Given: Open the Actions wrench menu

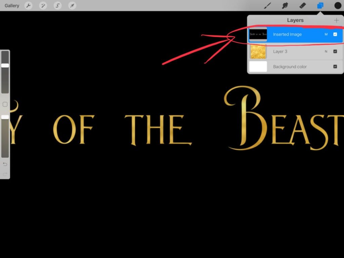Looking at the screenshot, I should coord(29,6).
